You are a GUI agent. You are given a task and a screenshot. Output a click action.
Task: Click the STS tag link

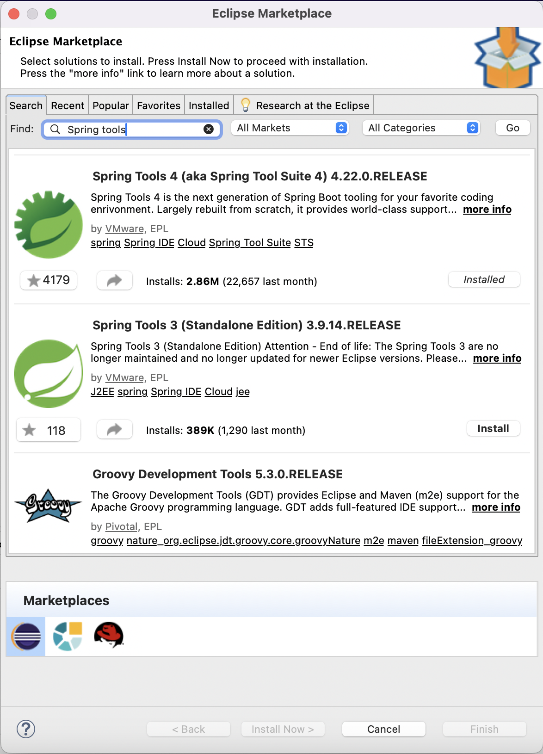[x=304, y=243]
